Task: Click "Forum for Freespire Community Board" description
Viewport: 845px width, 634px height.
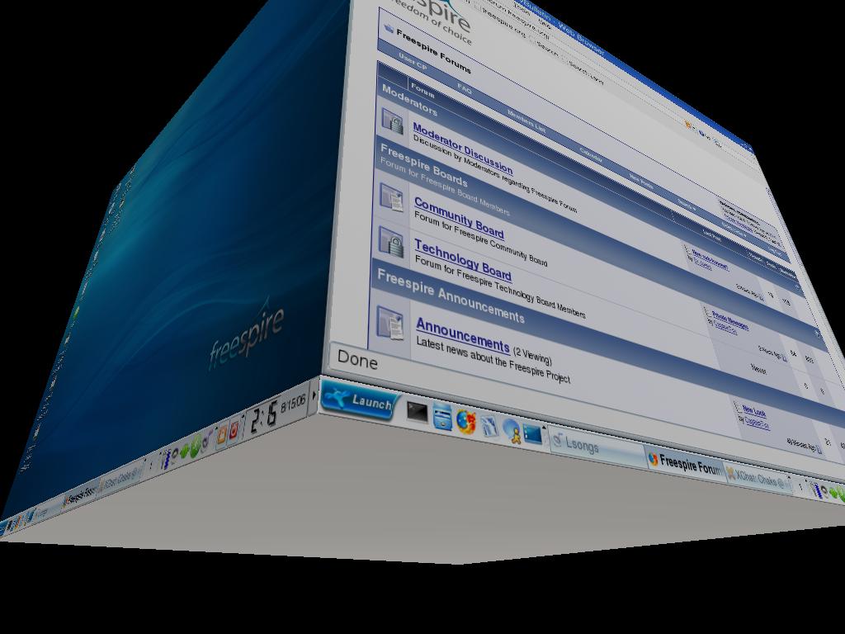Action: tap(481, 238)
